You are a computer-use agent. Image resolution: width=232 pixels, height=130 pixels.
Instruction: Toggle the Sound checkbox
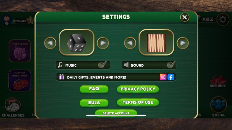pos(171,64)
